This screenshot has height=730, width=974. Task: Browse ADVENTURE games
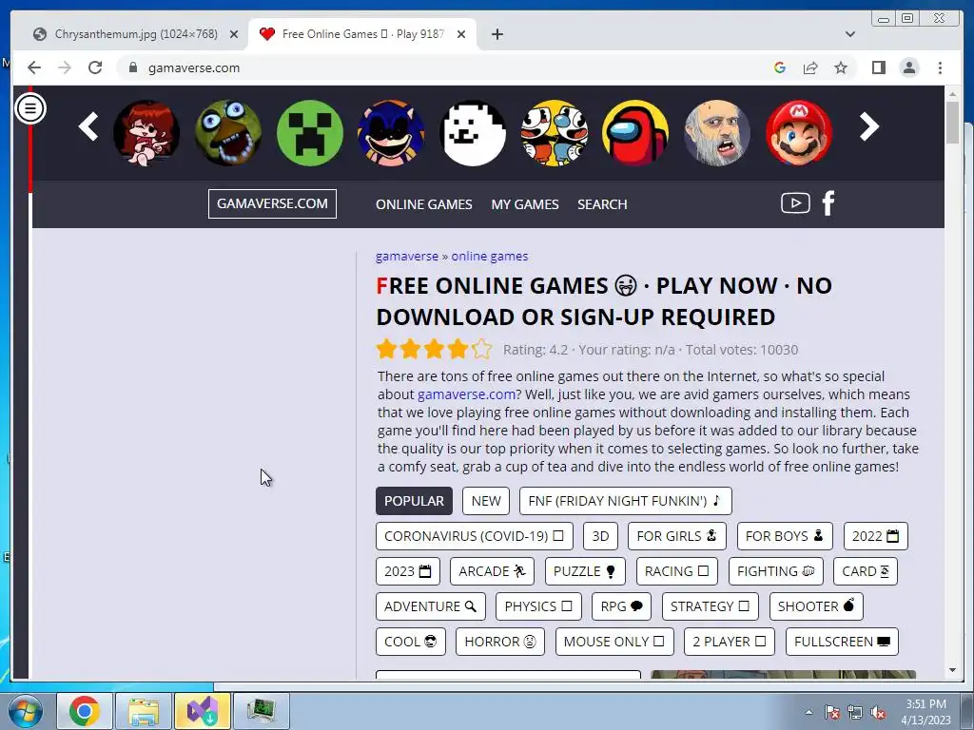(x=431, y=606)
